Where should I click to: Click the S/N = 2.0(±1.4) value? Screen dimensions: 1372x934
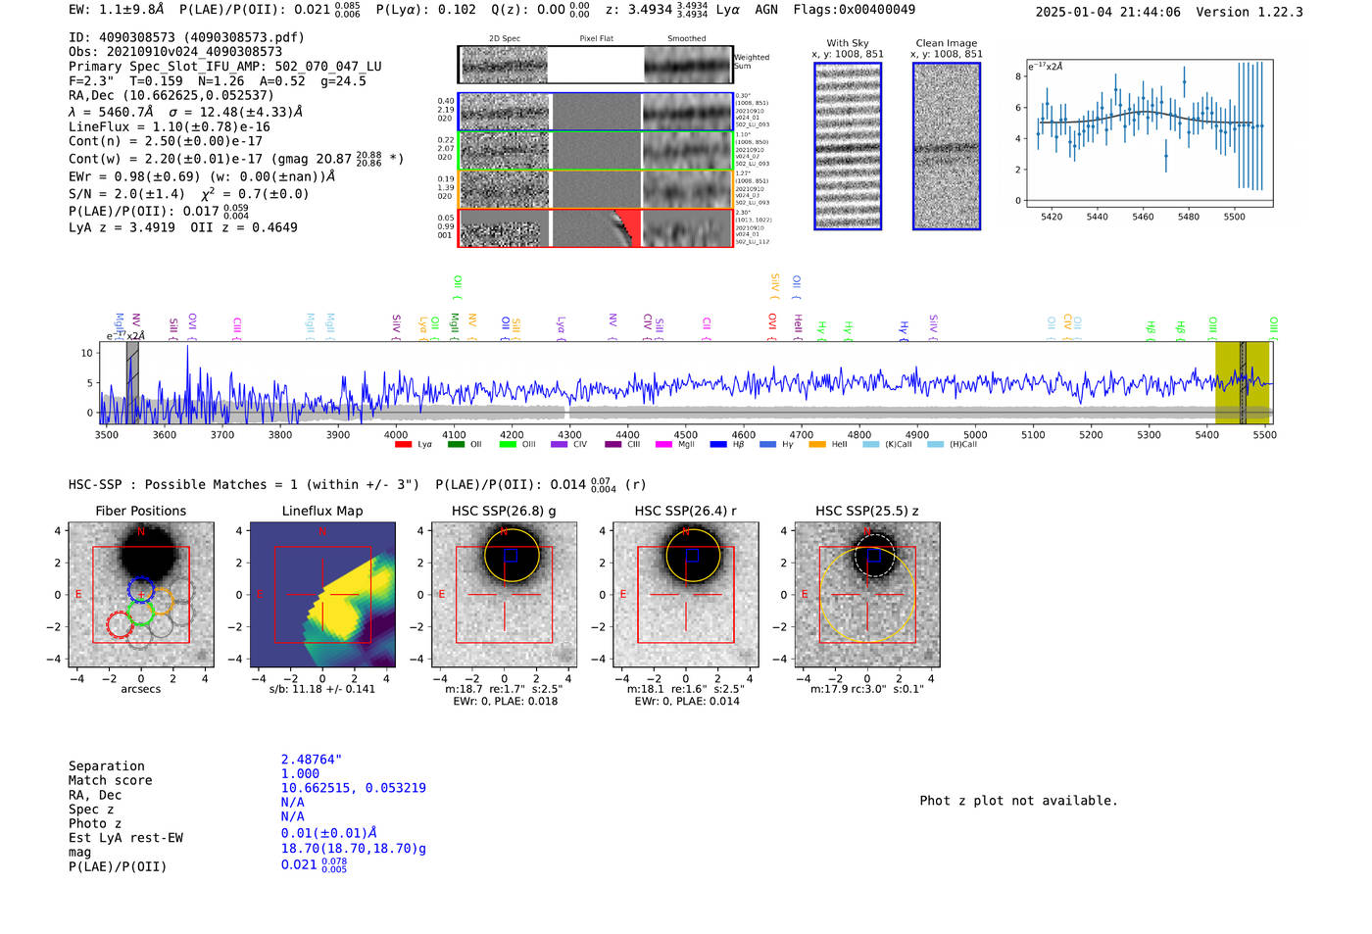126,194
